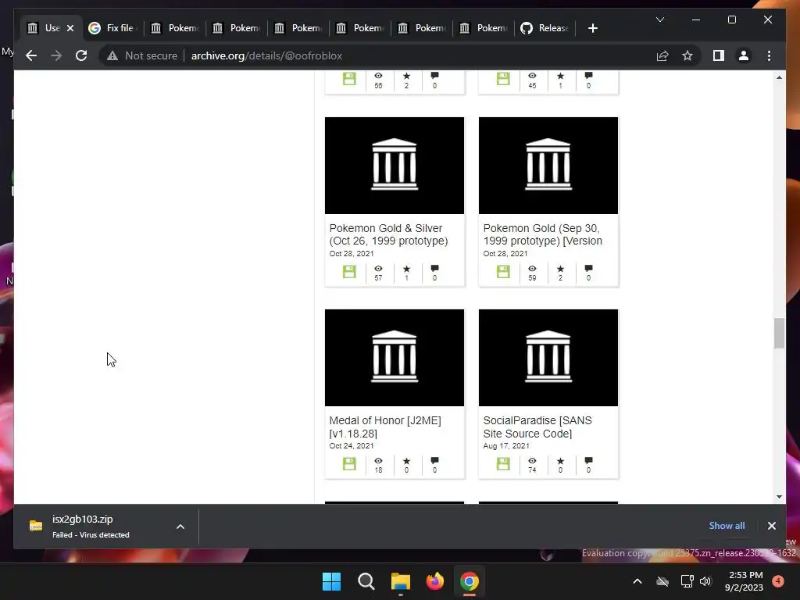This screenshot has height=600, width=800.
Task: Reload the archive.org page
Action: tap(81, 55)
